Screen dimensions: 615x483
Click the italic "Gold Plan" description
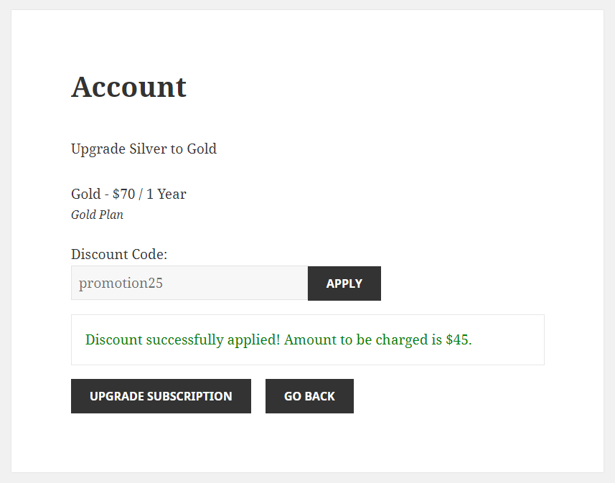[97, 215]
